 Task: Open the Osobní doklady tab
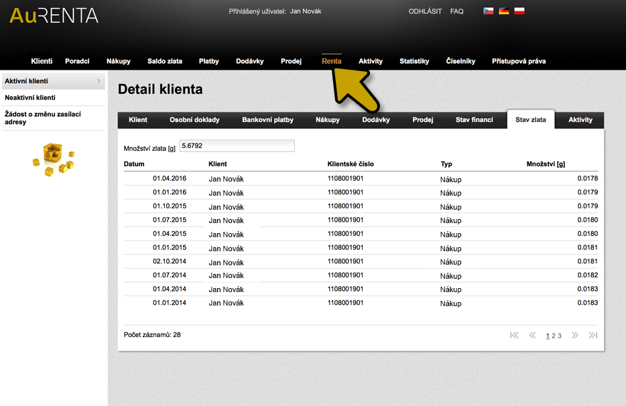194,120
